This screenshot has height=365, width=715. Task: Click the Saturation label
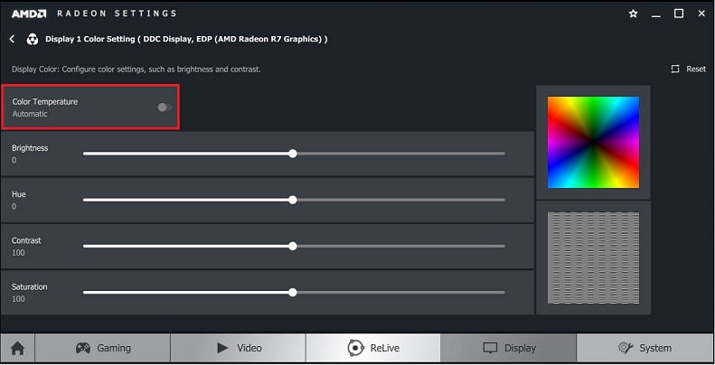[x=29, y=287]
